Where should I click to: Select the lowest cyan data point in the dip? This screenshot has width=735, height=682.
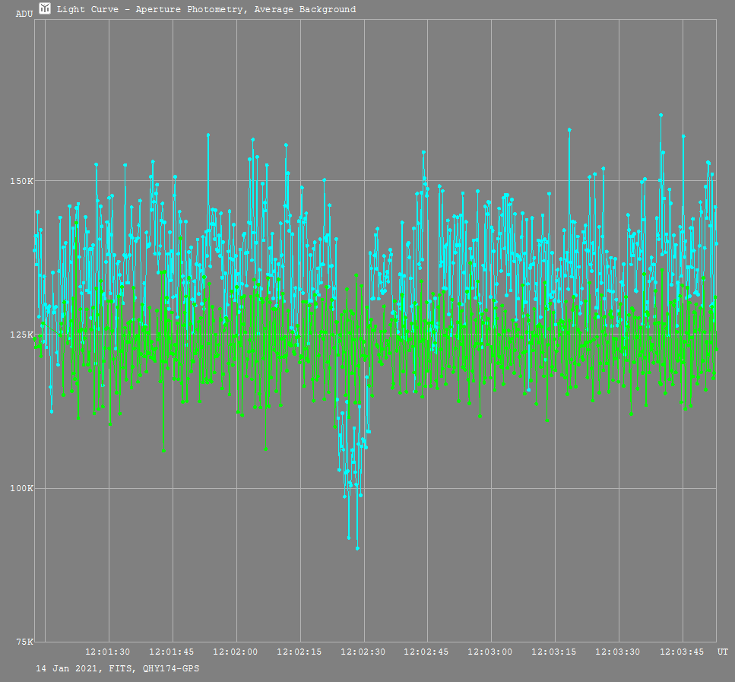pyautogui.click(x=357, y=548)
